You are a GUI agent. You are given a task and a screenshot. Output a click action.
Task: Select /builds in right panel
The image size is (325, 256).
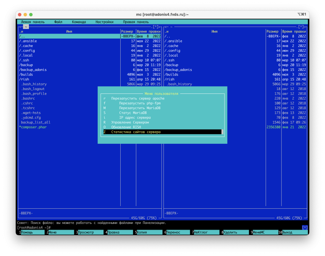235,75
